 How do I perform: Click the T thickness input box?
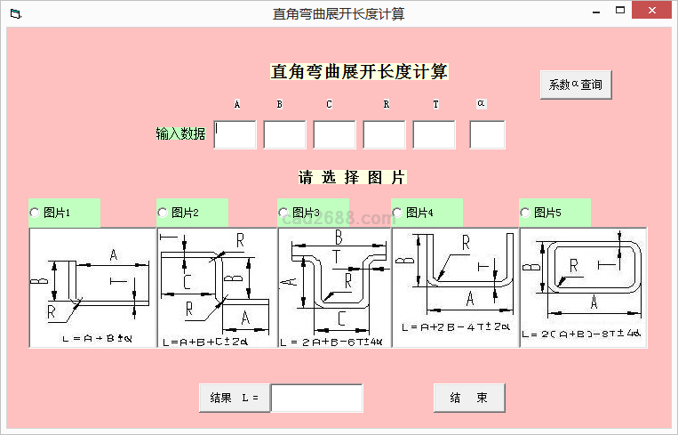tap(434, 135)
